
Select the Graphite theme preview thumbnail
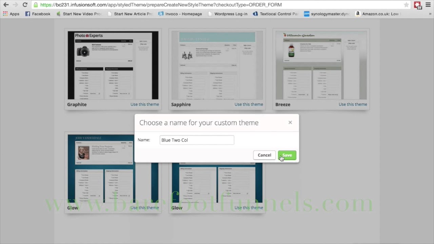(113, 65)
